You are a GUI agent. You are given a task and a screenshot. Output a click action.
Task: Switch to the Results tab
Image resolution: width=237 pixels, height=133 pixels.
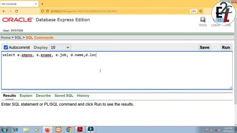click(10, 96)
